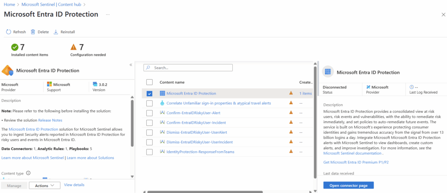Click warning icon on Confirm-EntraIDRiskyUser-Alert row
The image size is (447, 193).
tap(291, 112)
